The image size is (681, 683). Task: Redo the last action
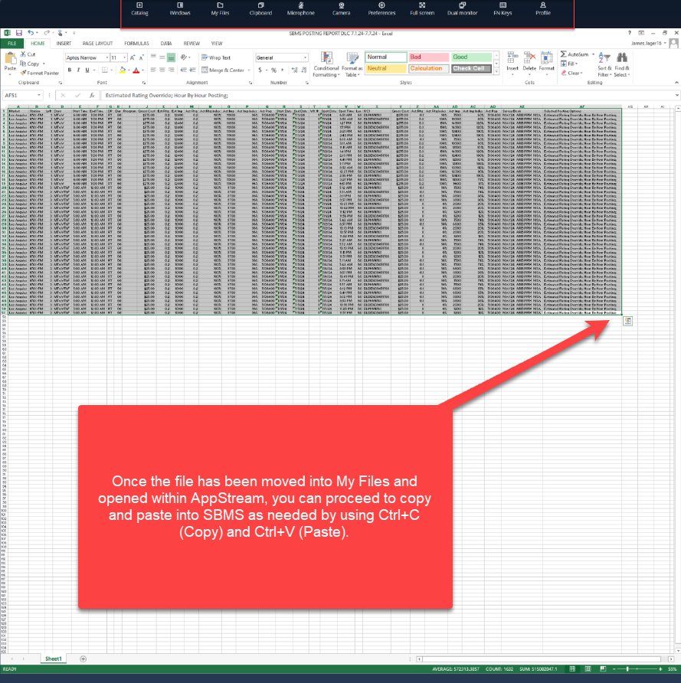46,33
